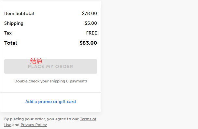Click the Tax label
The height and width of the screenshot is (129, 198).
pos(8,33)
